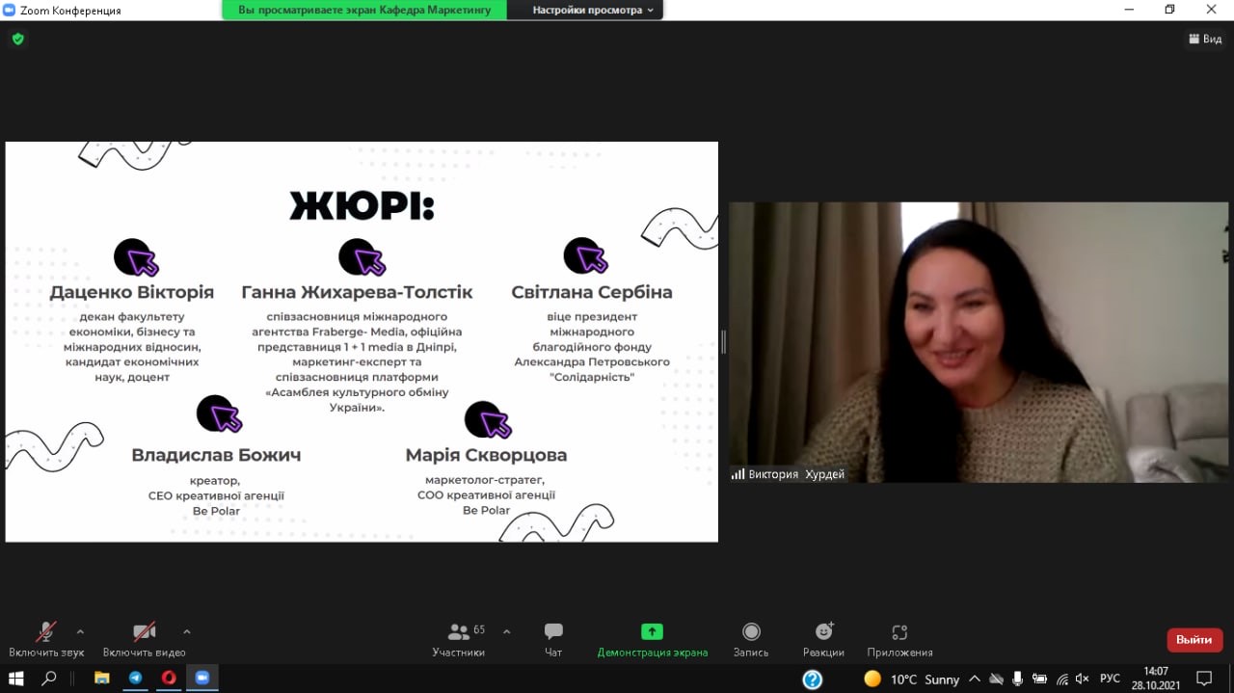Show meeting encryption info shield icon

coord(17,40)
